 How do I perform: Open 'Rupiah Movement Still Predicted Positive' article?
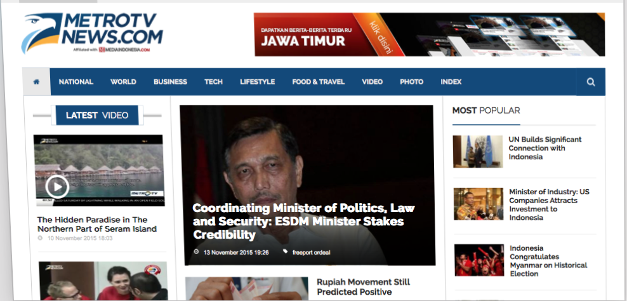(363, 287)
